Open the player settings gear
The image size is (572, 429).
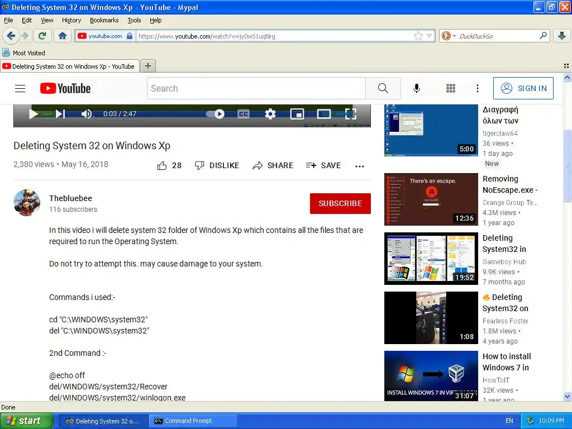click(270, 114)
